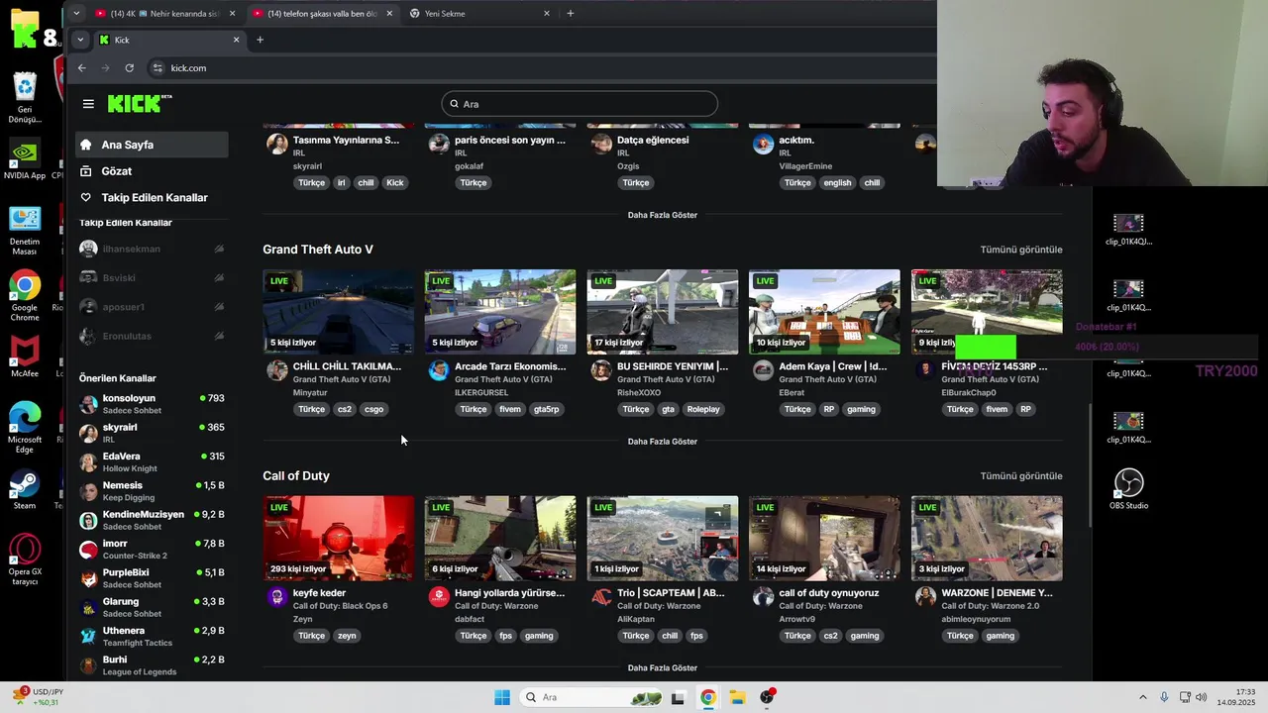Open call of duty oynuyoruz thumbnail
Viewport: 1268px width, 713px height.
(x=824, y=539)
